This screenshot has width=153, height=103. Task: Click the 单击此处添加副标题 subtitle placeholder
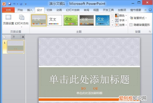[x=90, y=94]
